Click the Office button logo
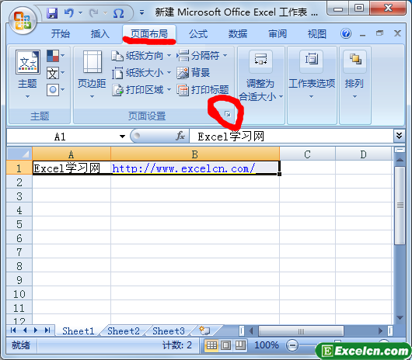Screen dimensions: 412x360 tap(23, 20)
